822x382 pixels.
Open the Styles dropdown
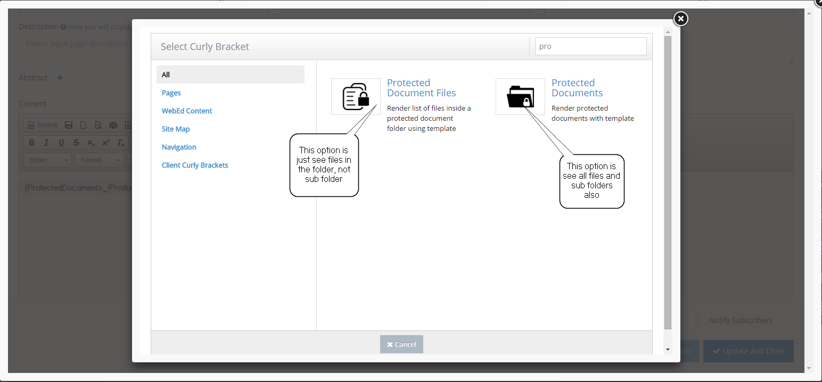48,160
